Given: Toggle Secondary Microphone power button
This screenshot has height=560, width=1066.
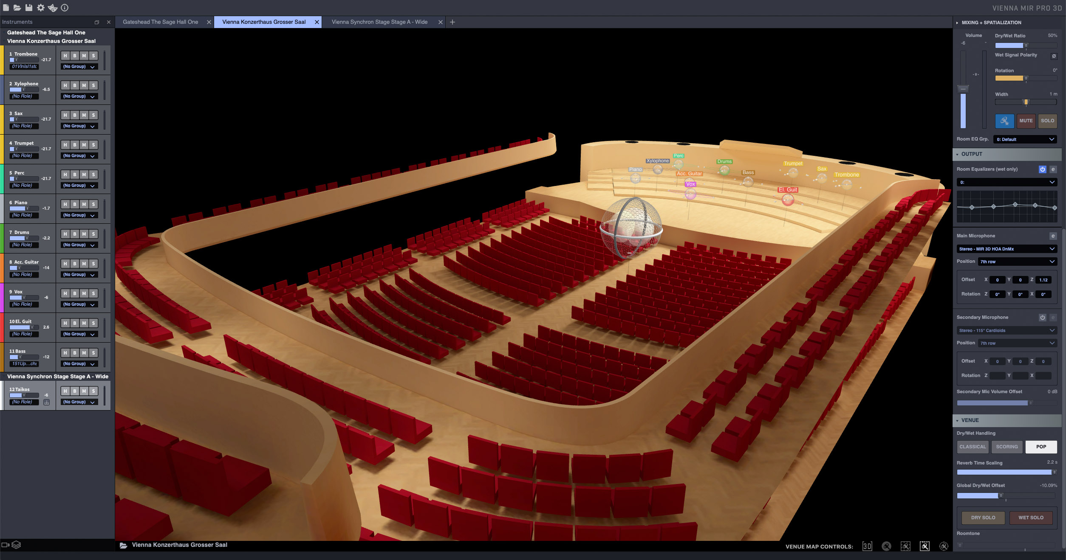Looking at the screenshot, I should click(x=1042, y=318).
